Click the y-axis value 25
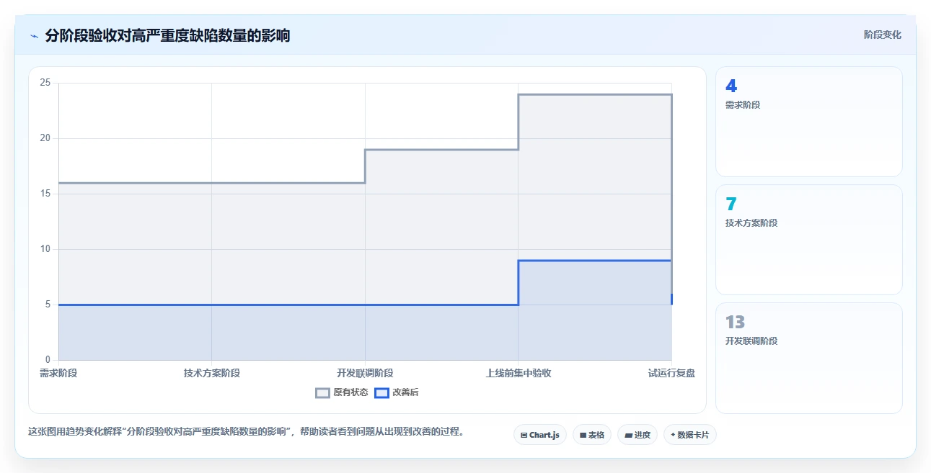Screen dimensions: 931x473 45,83
